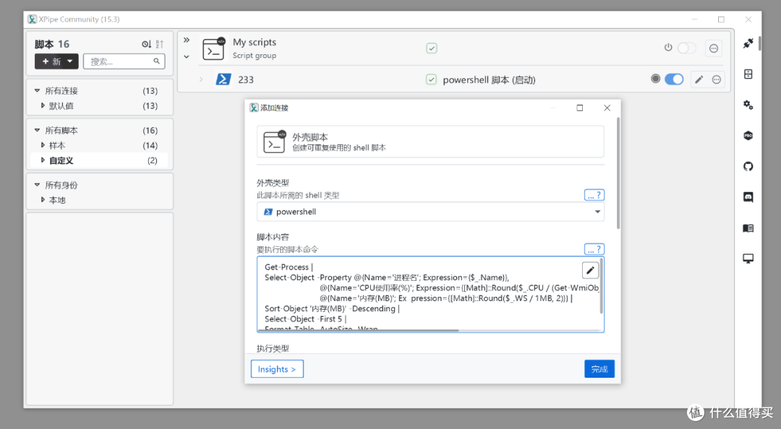Toggle the checkbox on My scripts row
This screenshot has height=429, width=781.
coord(432,48)
